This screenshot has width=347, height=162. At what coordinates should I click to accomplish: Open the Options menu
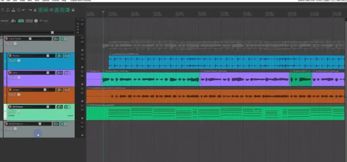click(46, 1)
